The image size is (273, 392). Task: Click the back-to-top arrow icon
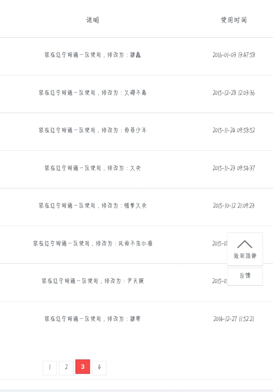click(x=245, y=244)
